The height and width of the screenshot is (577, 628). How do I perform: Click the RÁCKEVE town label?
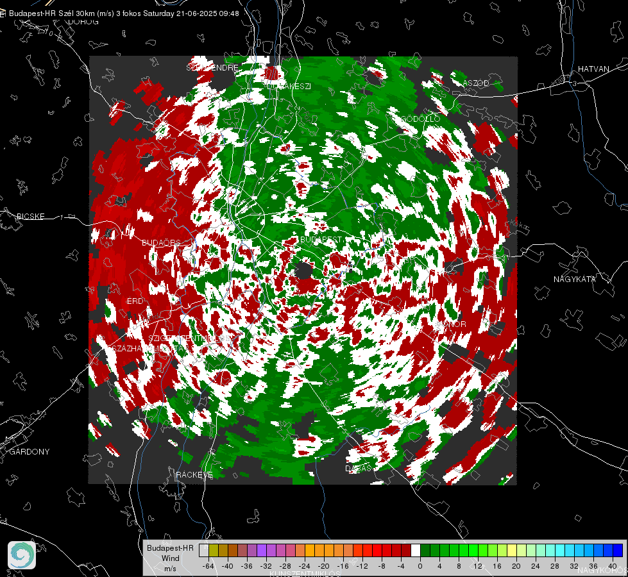(194, 475)
